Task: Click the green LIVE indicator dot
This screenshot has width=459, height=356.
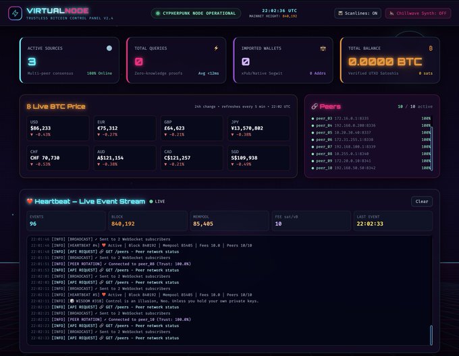Action: click(151, 202)
